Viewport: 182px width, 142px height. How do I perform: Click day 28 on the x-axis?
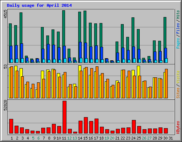(x=155, y=138)
